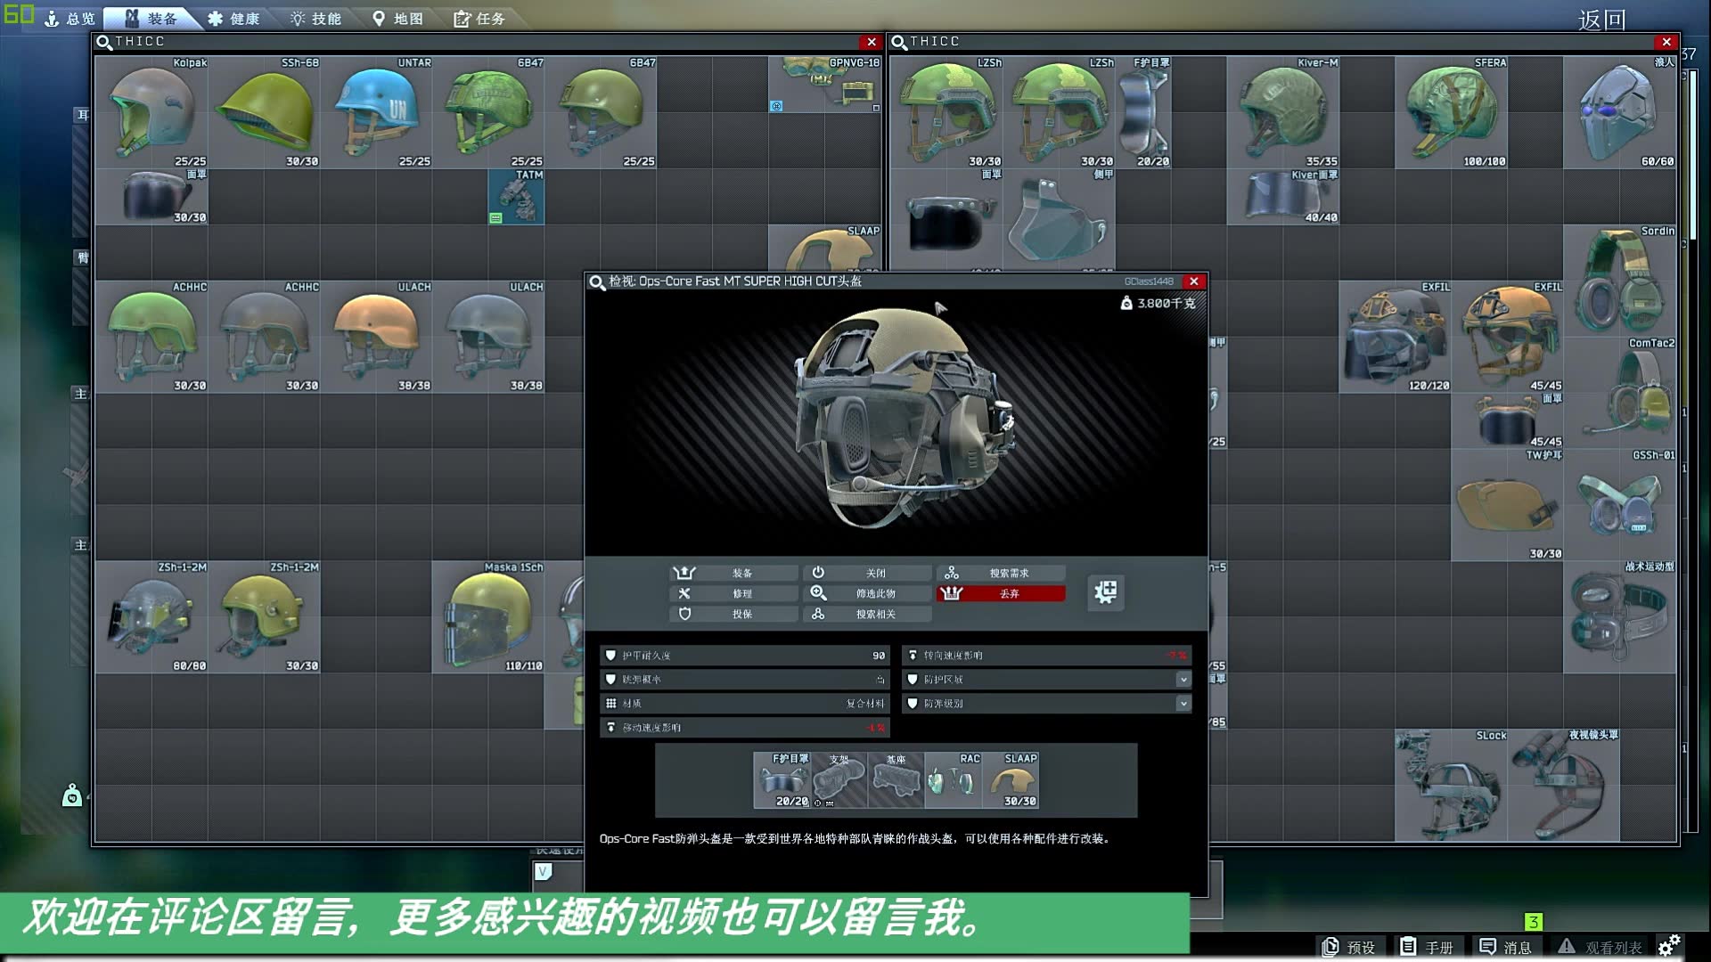1711x962 pixels.
Task: Close the Ops-Core Fast MT inspect window
Action: coord(1193,281)
